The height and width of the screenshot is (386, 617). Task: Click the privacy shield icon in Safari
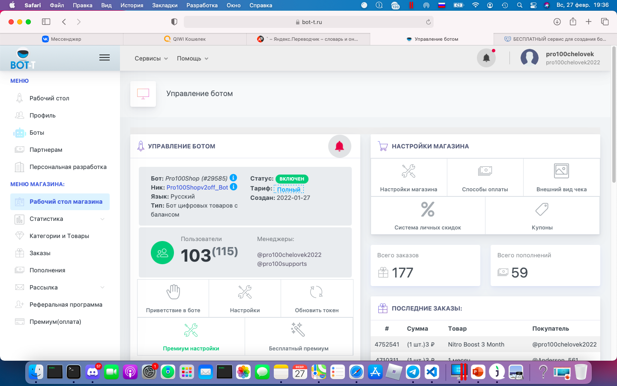tap(174, 22)
